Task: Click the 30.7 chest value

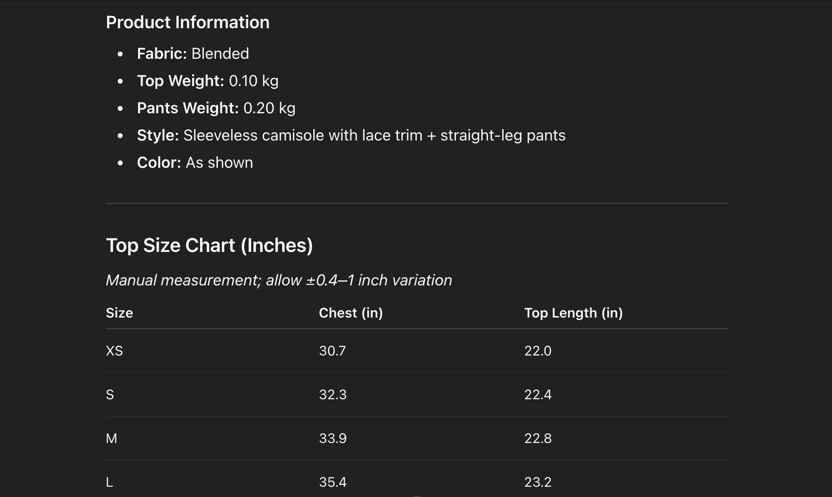Action: pos(332,351)
